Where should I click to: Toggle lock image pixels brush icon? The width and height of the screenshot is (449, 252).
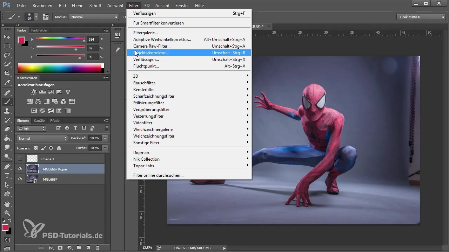(43, 148)
